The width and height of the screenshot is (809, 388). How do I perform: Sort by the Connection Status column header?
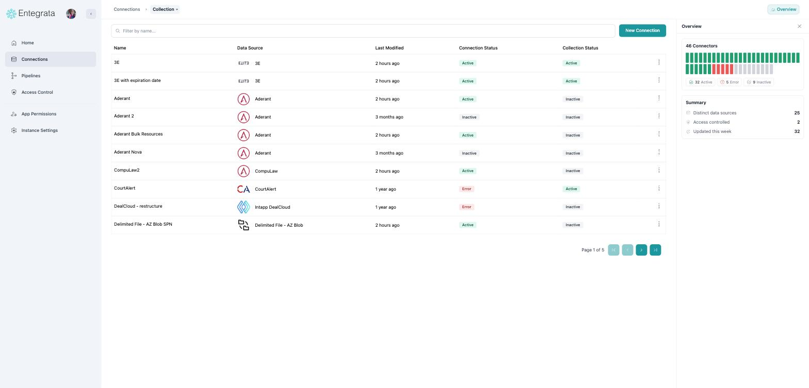tap(478, 48)
